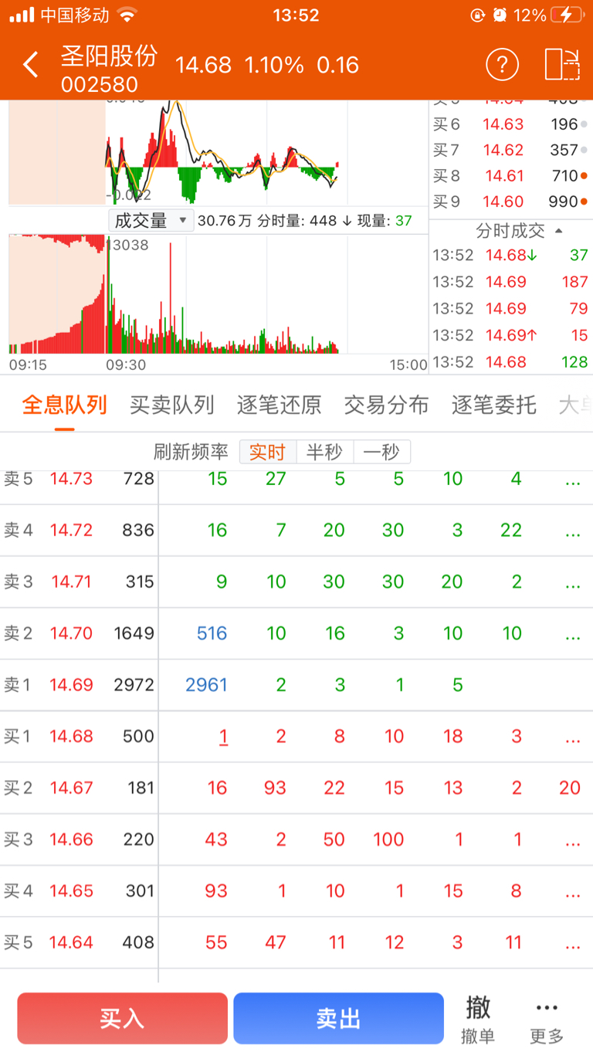The width and height of the screenshot is (593, 1055).
Task: Tap the red 买入 buy button
Action: click(x=122, y=1019)
